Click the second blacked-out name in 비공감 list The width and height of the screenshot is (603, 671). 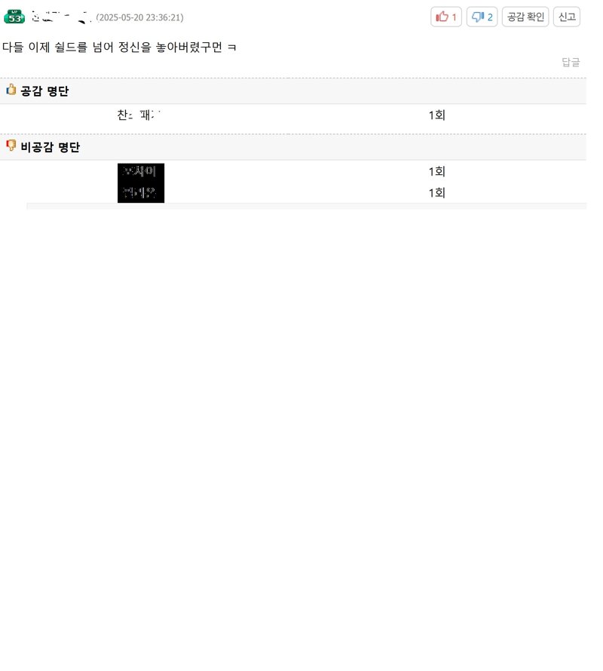tap(141, 192)
